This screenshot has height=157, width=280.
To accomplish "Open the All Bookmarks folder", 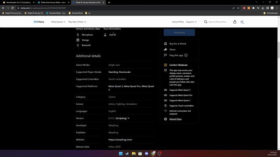I will 270,13.
